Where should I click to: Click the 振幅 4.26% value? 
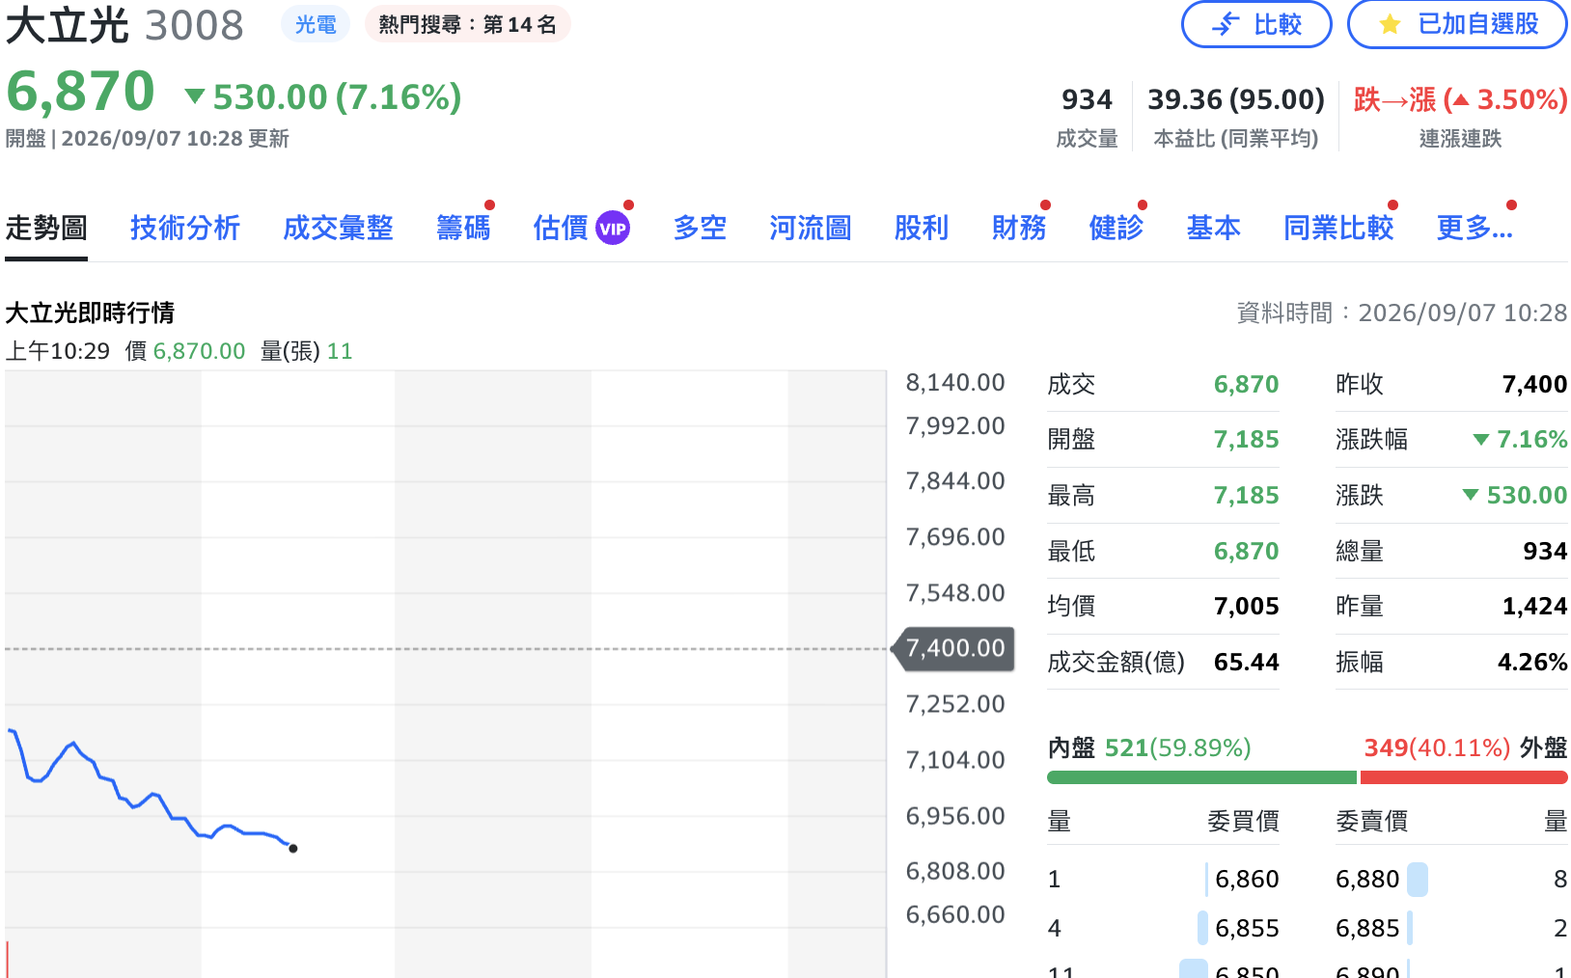pos(1532,663)
